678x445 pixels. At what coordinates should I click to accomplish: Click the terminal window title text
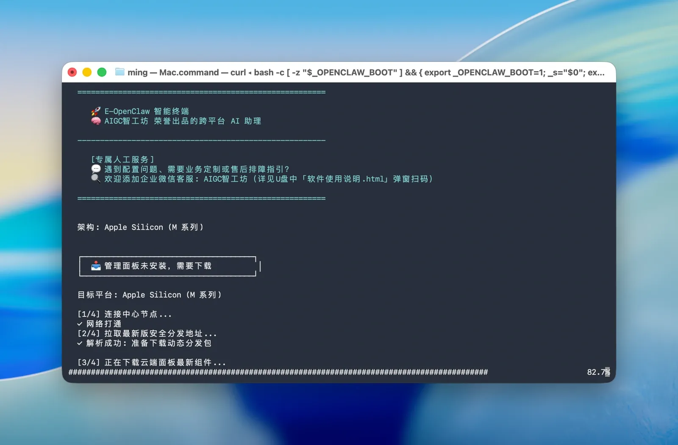366,72
